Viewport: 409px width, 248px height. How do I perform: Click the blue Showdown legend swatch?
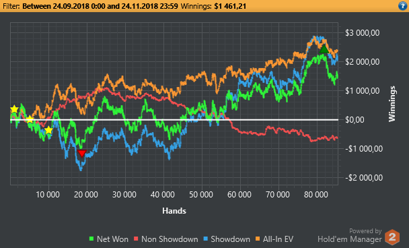(x=206, y=239)
